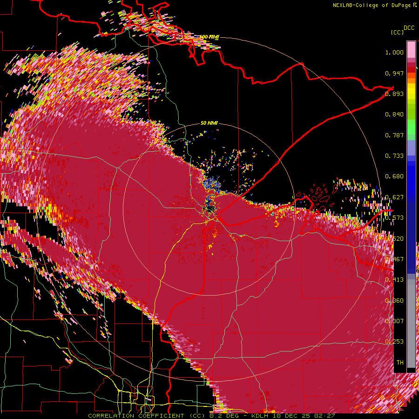Click the 0.893 scale value
Screen dimensions: 419x419
[x=394, y=94]
